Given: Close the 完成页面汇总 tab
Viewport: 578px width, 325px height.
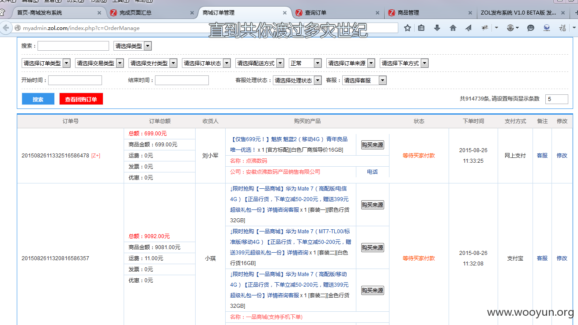Looking at the screenshot, I should pos(192,13).
